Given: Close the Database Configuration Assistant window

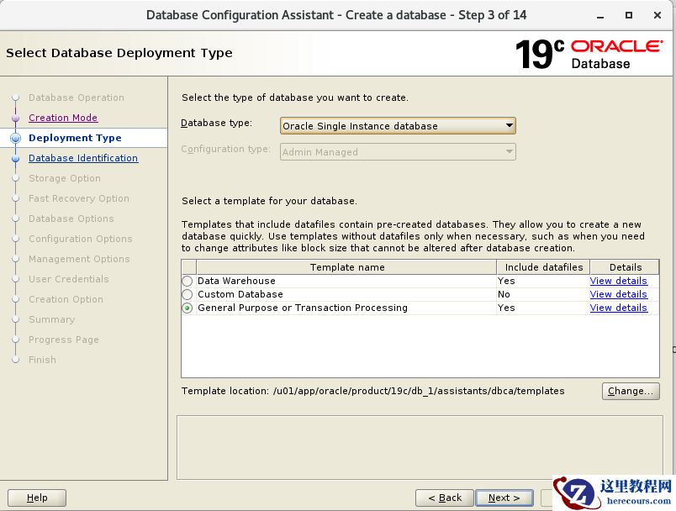Looking at the screenshot, I should [x=658, y=15].
